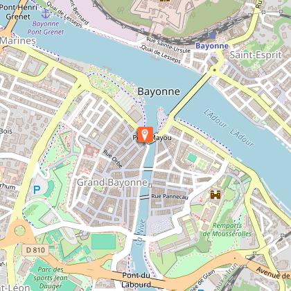Click the Bayonne train station square icon

click(212, 35)
